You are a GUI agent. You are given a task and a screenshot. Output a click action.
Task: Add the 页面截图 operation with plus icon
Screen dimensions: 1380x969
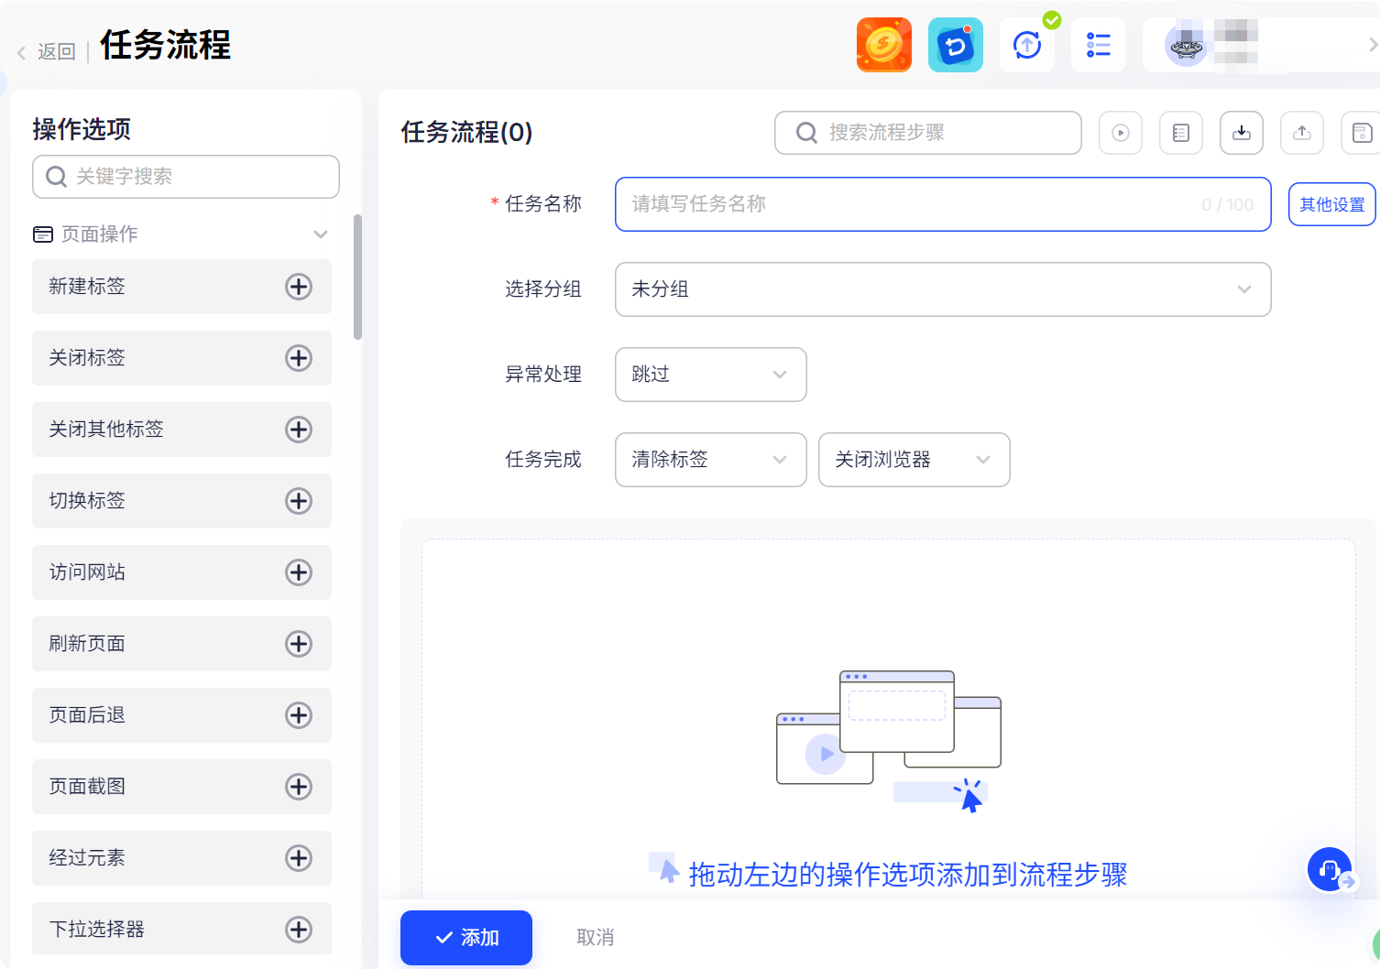tap(299, 787)
